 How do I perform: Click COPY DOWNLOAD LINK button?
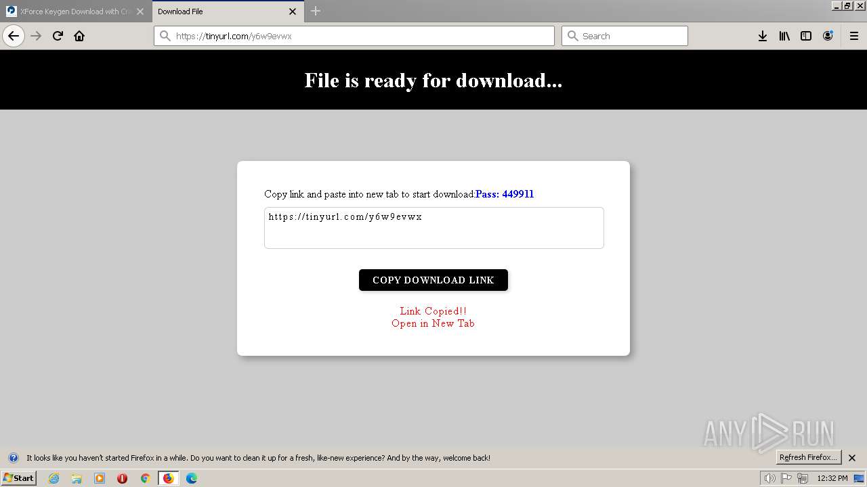(x=433, y=280)
